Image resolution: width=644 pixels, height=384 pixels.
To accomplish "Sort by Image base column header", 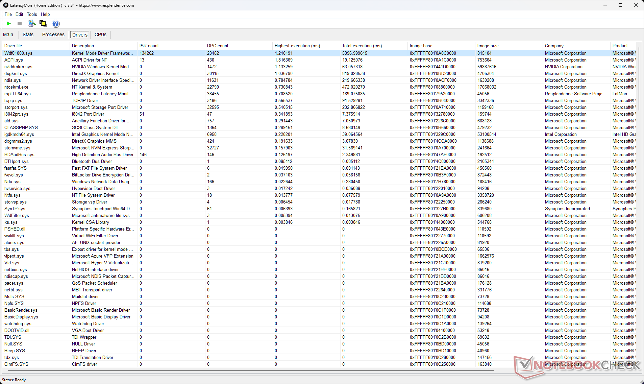I will click(442, 46).
